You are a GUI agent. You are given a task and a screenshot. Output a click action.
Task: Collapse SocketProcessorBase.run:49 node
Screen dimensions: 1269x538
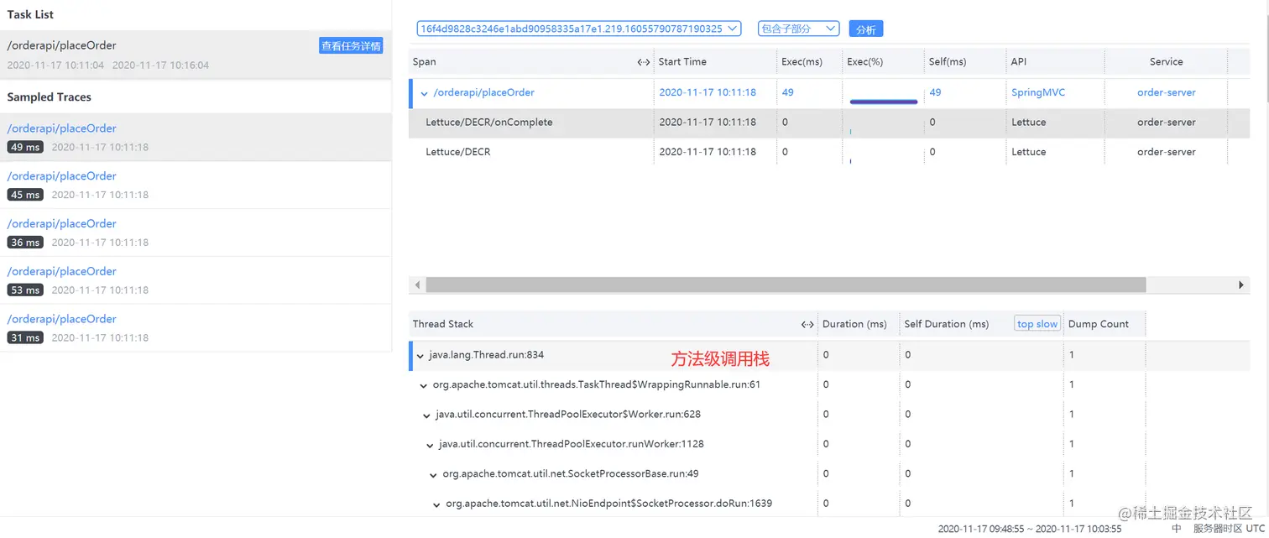434,474
